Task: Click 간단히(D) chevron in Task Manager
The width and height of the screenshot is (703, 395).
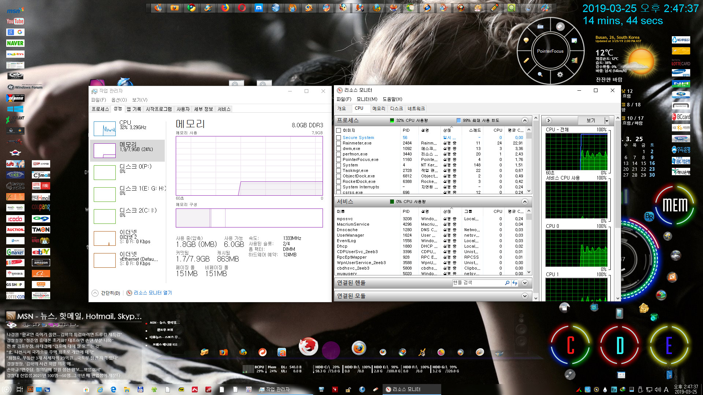Action: click(95, 293)
